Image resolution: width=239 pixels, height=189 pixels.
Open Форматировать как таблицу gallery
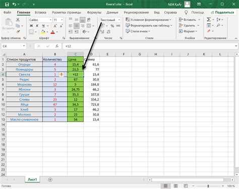149,26
